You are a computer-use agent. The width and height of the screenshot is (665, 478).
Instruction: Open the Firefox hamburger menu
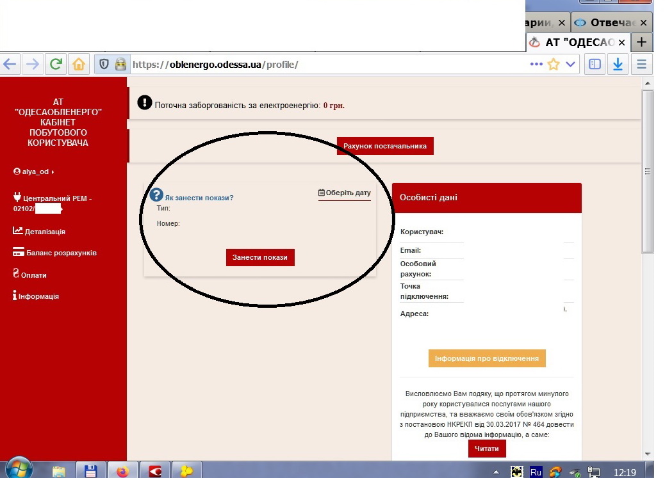[641, 64]
